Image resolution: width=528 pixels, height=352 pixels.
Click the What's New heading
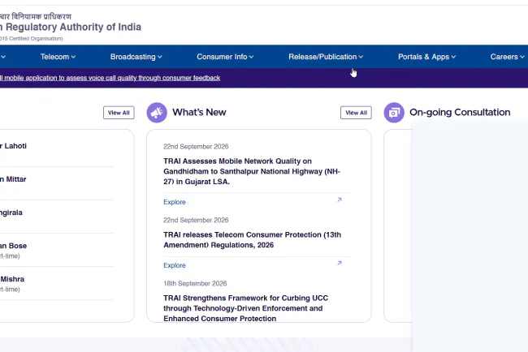point(199,112)
